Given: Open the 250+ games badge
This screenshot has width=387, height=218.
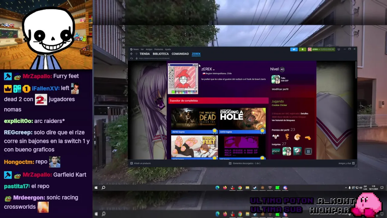Looking at the screenshot, I should [x=276, y=151].
